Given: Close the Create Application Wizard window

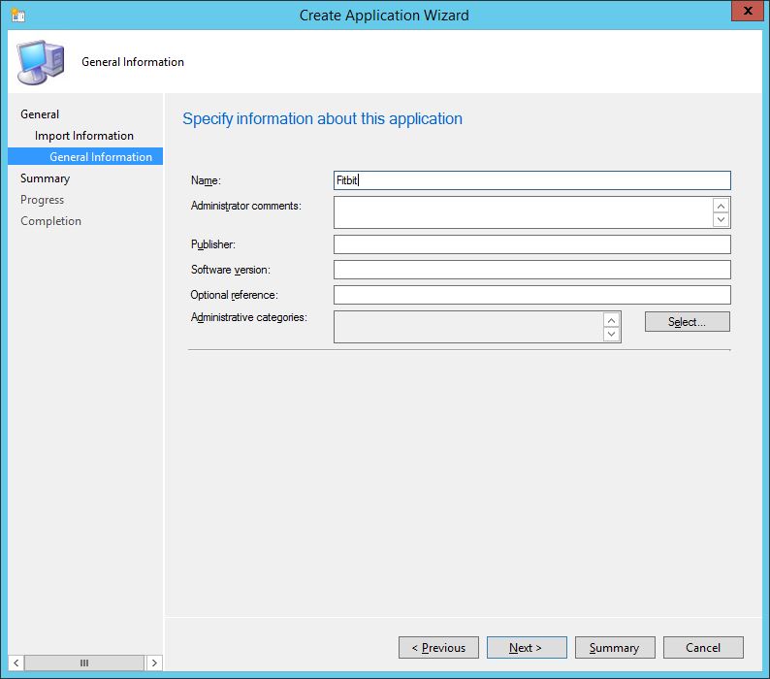Looking at the screenshot, I should coord(748,11).
